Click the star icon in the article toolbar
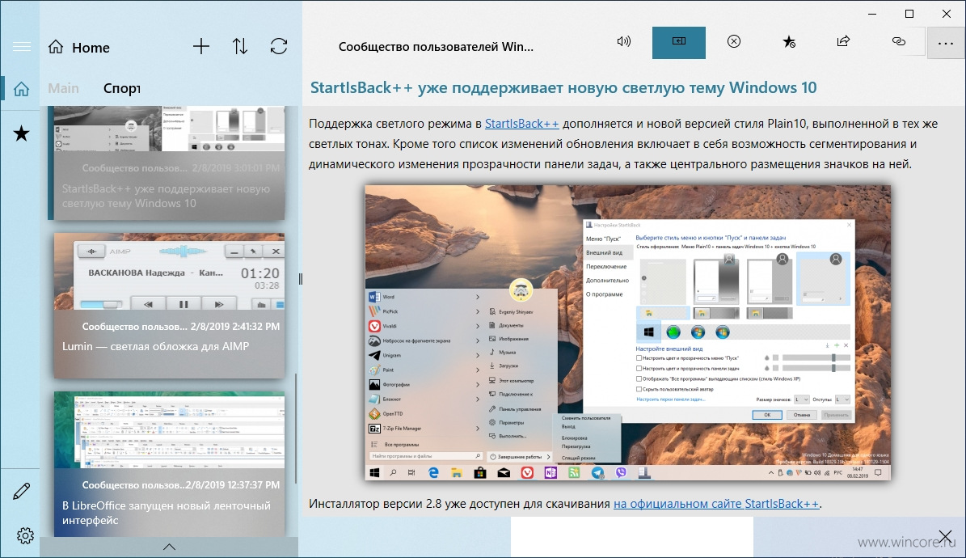This screenshot has height=558, width=966. 789,42
